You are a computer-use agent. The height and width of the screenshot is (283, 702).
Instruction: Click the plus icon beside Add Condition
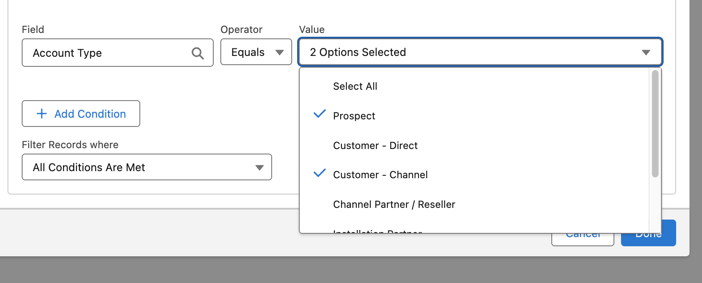click(x=42, y=114)
